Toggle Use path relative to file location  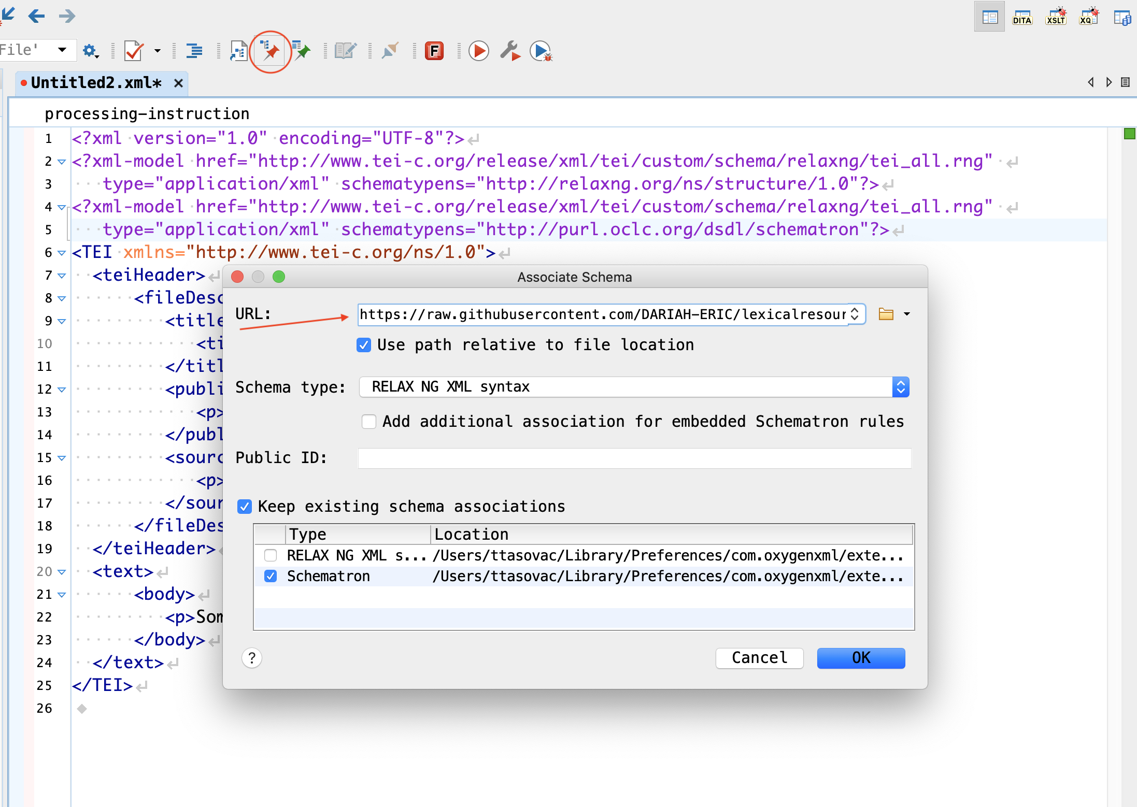pos(364,345)
